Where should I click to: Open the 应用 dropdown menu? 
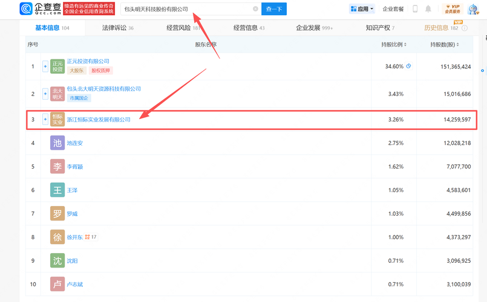[362, 9]
